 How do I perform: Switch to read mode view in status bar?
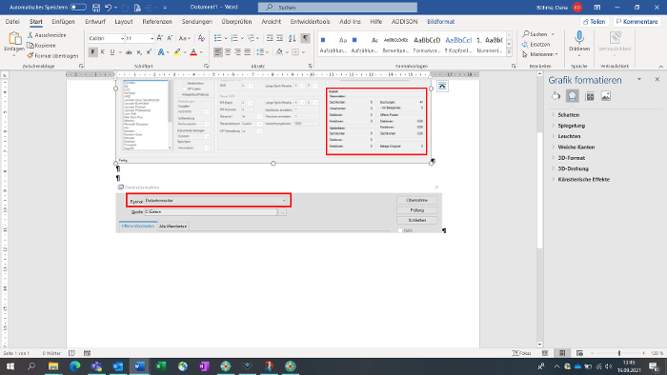[x=545, y=353]
